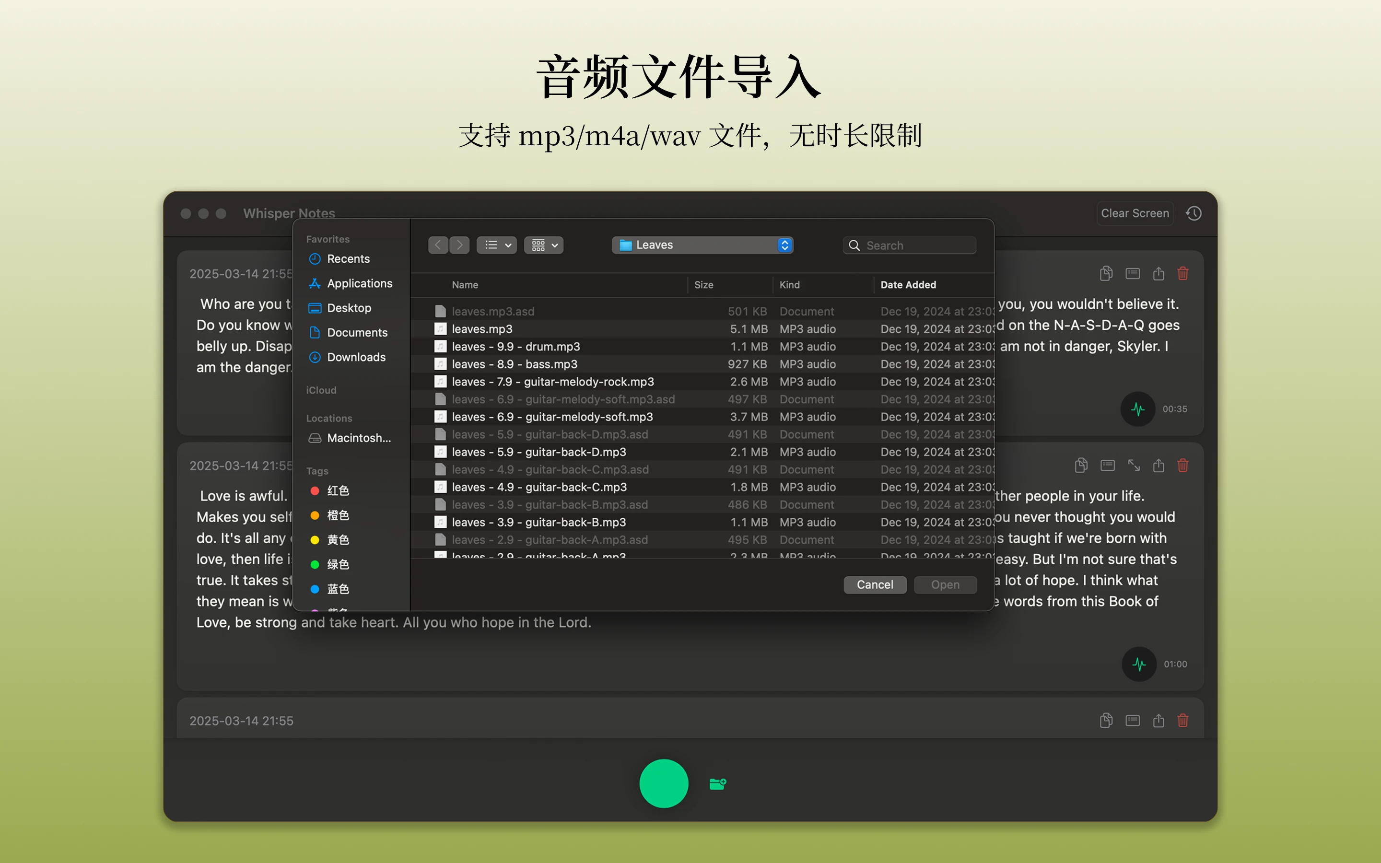Click the greyed leaves.mp3.asd file row
The image size is (1381, 863).
click(702, 311)
